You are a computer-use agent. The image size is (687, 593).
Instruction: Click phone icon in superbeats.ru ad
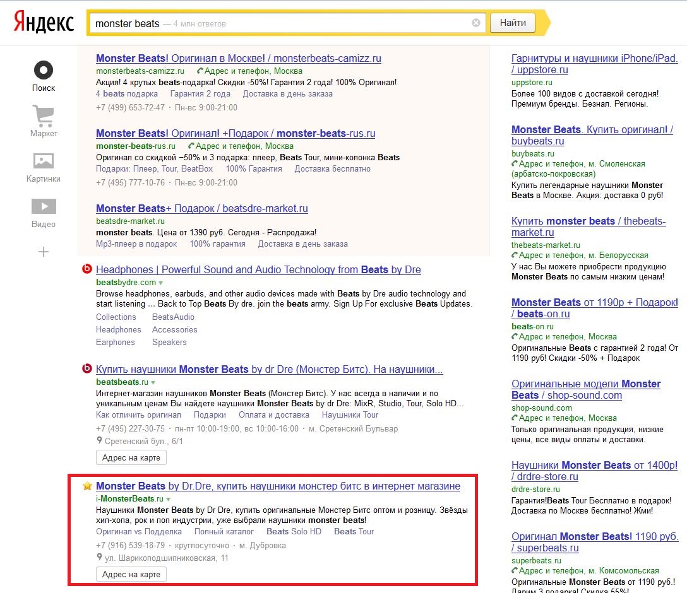(x=515, y=570)
